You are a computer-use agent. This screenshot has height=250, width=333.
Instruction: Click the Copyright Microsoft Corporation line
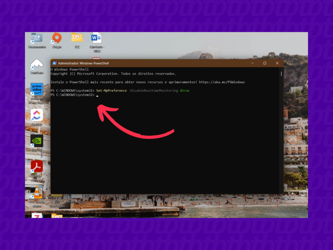tap(113, 74)
